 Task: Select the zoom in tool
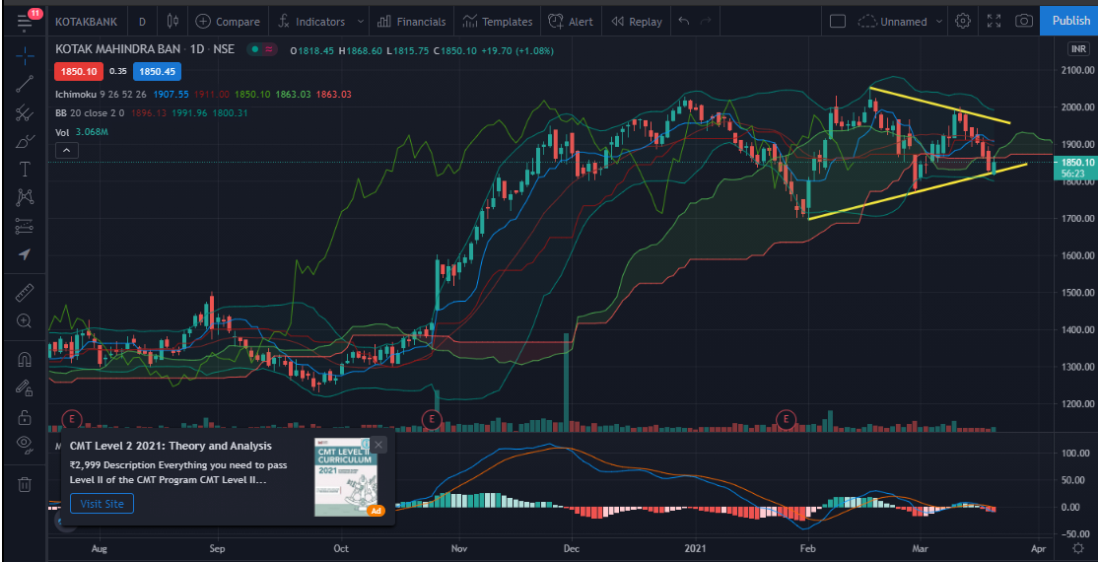tap(25, 321)
